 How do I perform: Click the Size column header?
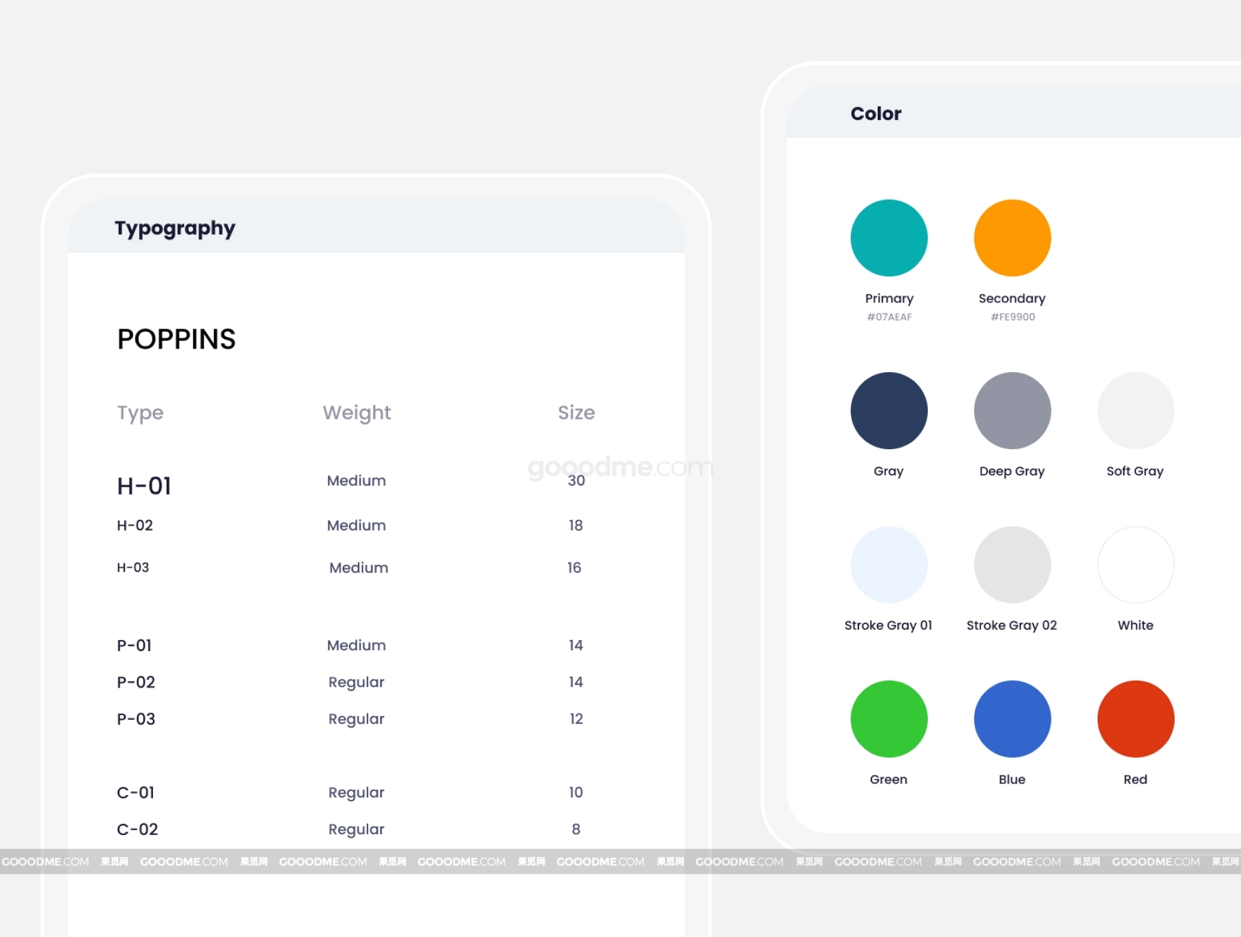(x=576, y=413)
